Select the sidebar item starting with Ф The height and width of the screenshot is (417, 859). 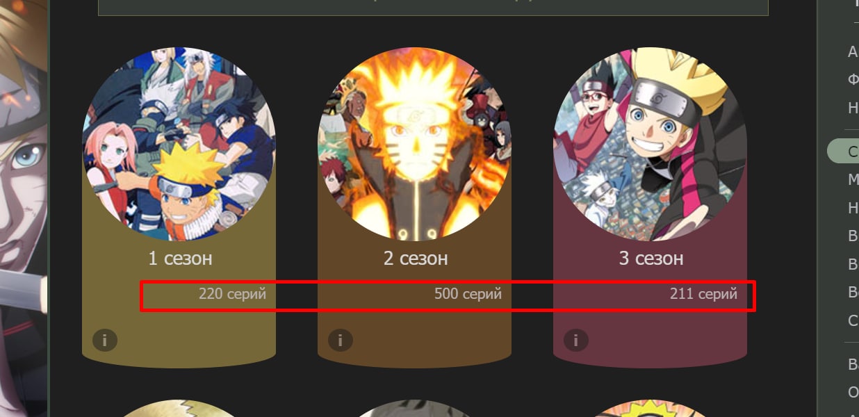tap(853, 79)
